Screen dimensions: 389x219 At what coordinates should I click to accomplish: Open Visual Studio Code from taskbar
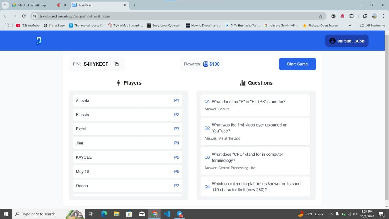[167, 214]
